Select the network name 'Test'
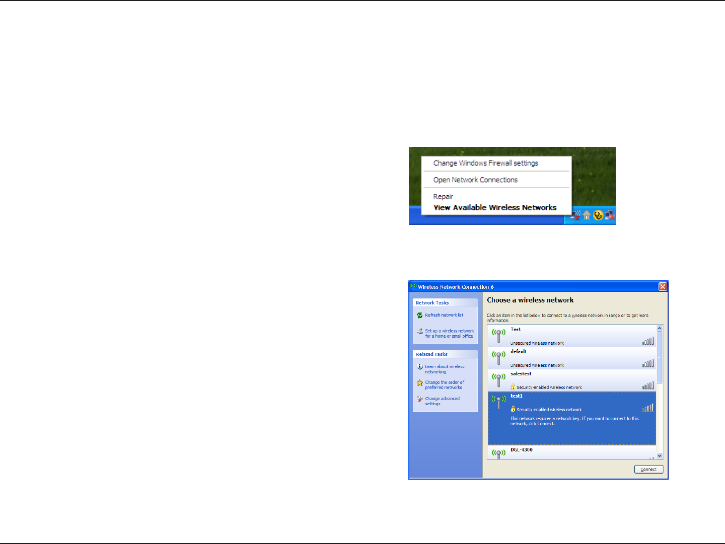This screenshot has width=725, height=544. [x=516, y=329]
